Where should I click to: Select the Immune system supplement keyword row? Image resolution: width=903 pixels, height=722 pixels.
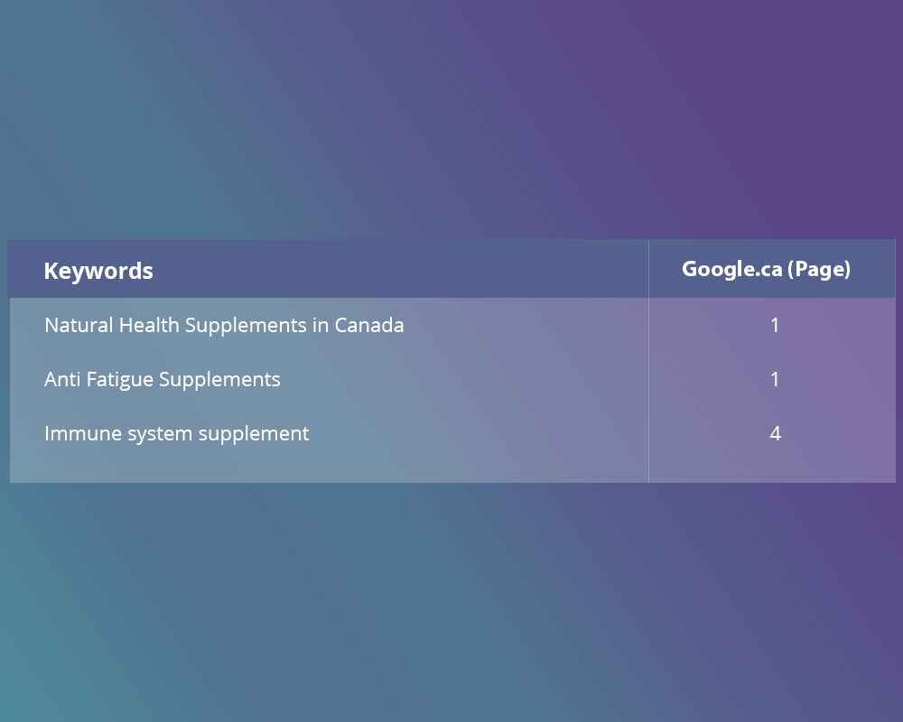click(452, 433)
